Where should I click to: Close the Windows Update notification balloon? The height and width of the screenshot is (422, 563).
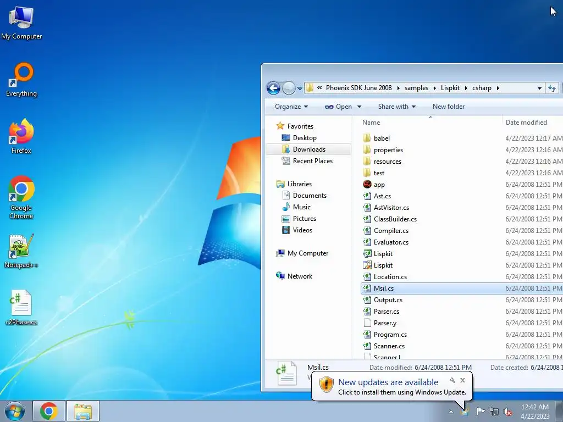[462, 380]
